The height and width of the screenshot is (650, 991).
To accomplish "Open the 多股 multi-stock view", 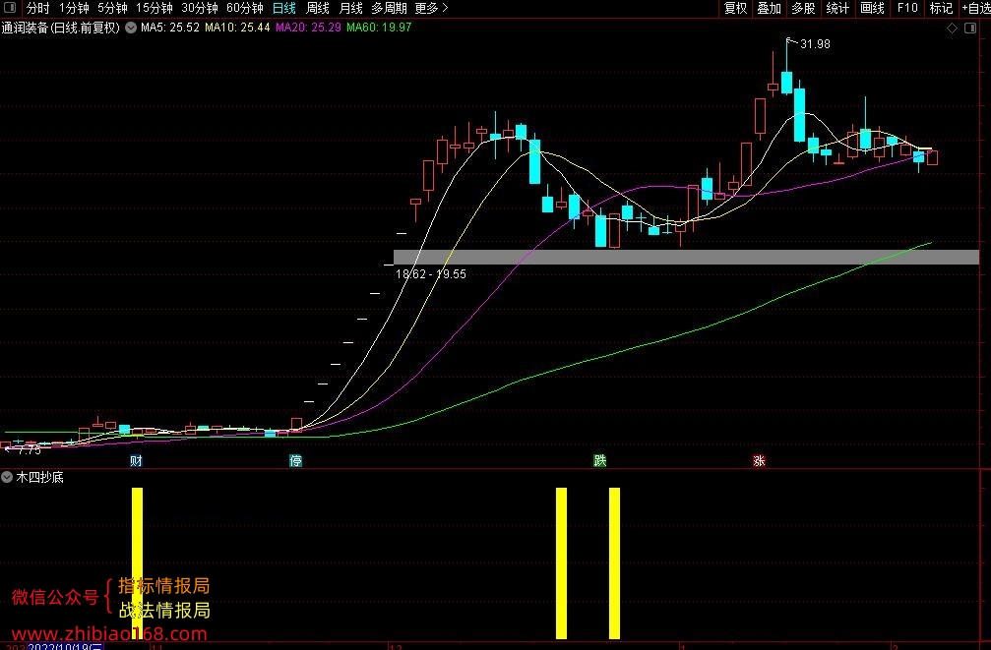I will pyautogui.click(x=804, y=8).
